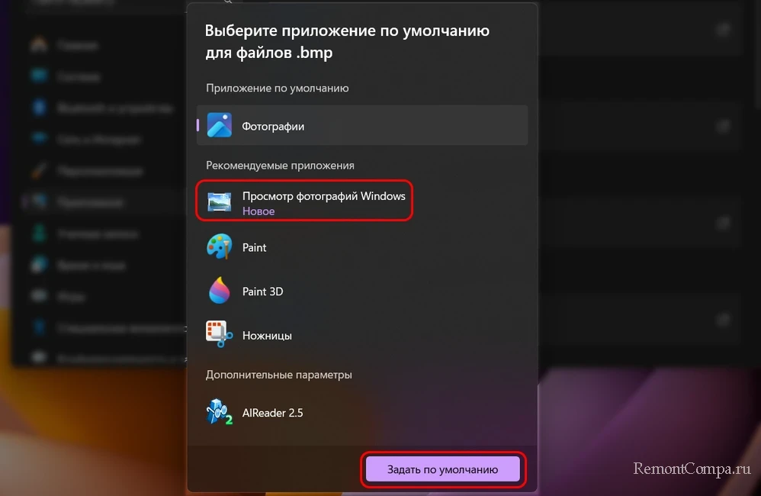Click the dialog title Выберите приложение по умолчанию
The width and height of the screenshot is (761, 496).
347,31
